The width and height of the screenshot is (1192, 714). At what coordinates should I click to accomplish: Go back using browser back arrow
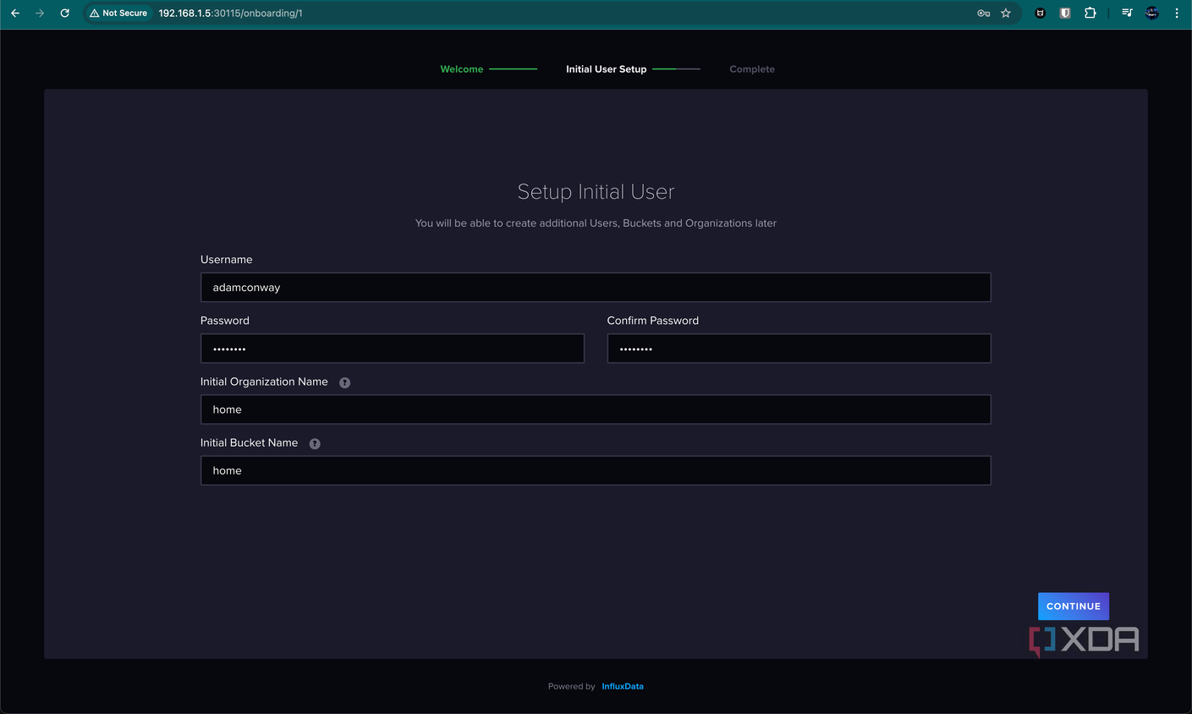click(15, 13)
